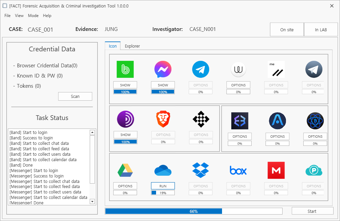Open the Mode menu
The height and width of the screenshot is (221, 340).
click(33, 16)
